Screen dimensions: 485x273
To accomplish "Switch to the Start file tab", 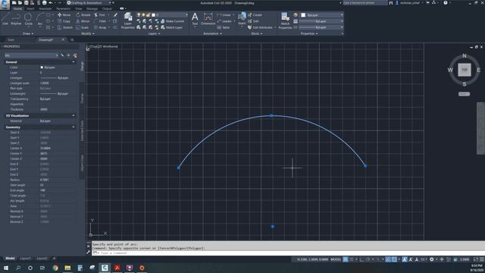I will [x=11, y=39].
